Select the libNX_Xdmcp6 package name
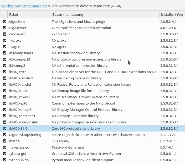The image size is (185, 164). click(20, 110)
